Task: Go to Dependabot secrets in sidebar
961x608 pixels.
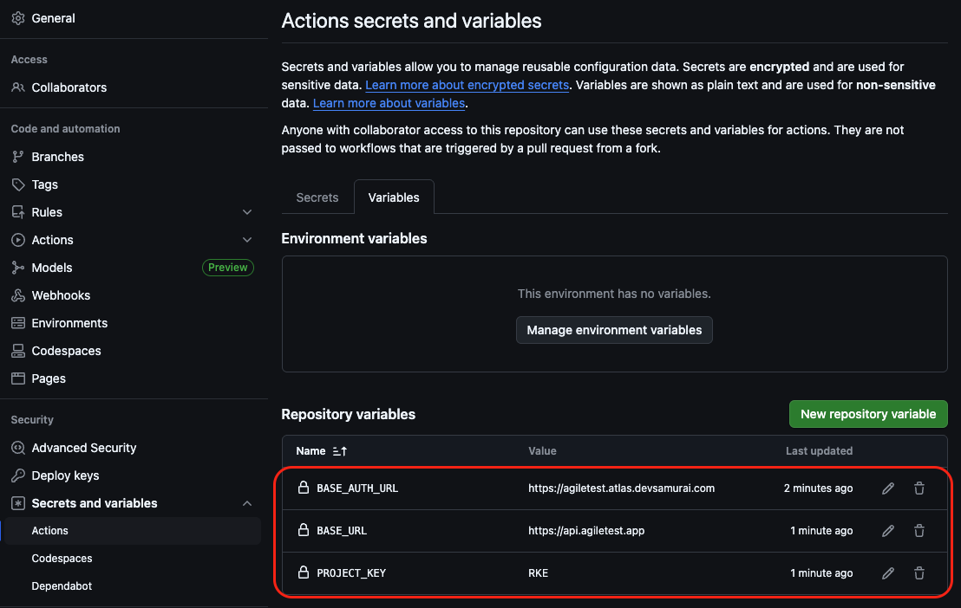Action: point(62,586)
